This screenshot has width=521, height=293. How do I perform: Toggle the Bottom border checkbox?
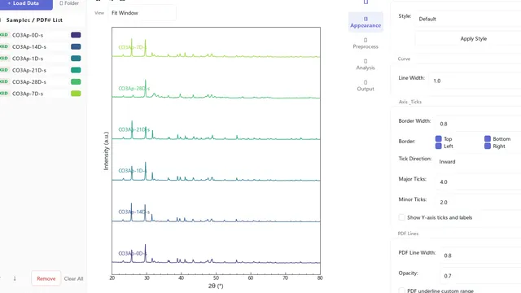coord(488,138)
